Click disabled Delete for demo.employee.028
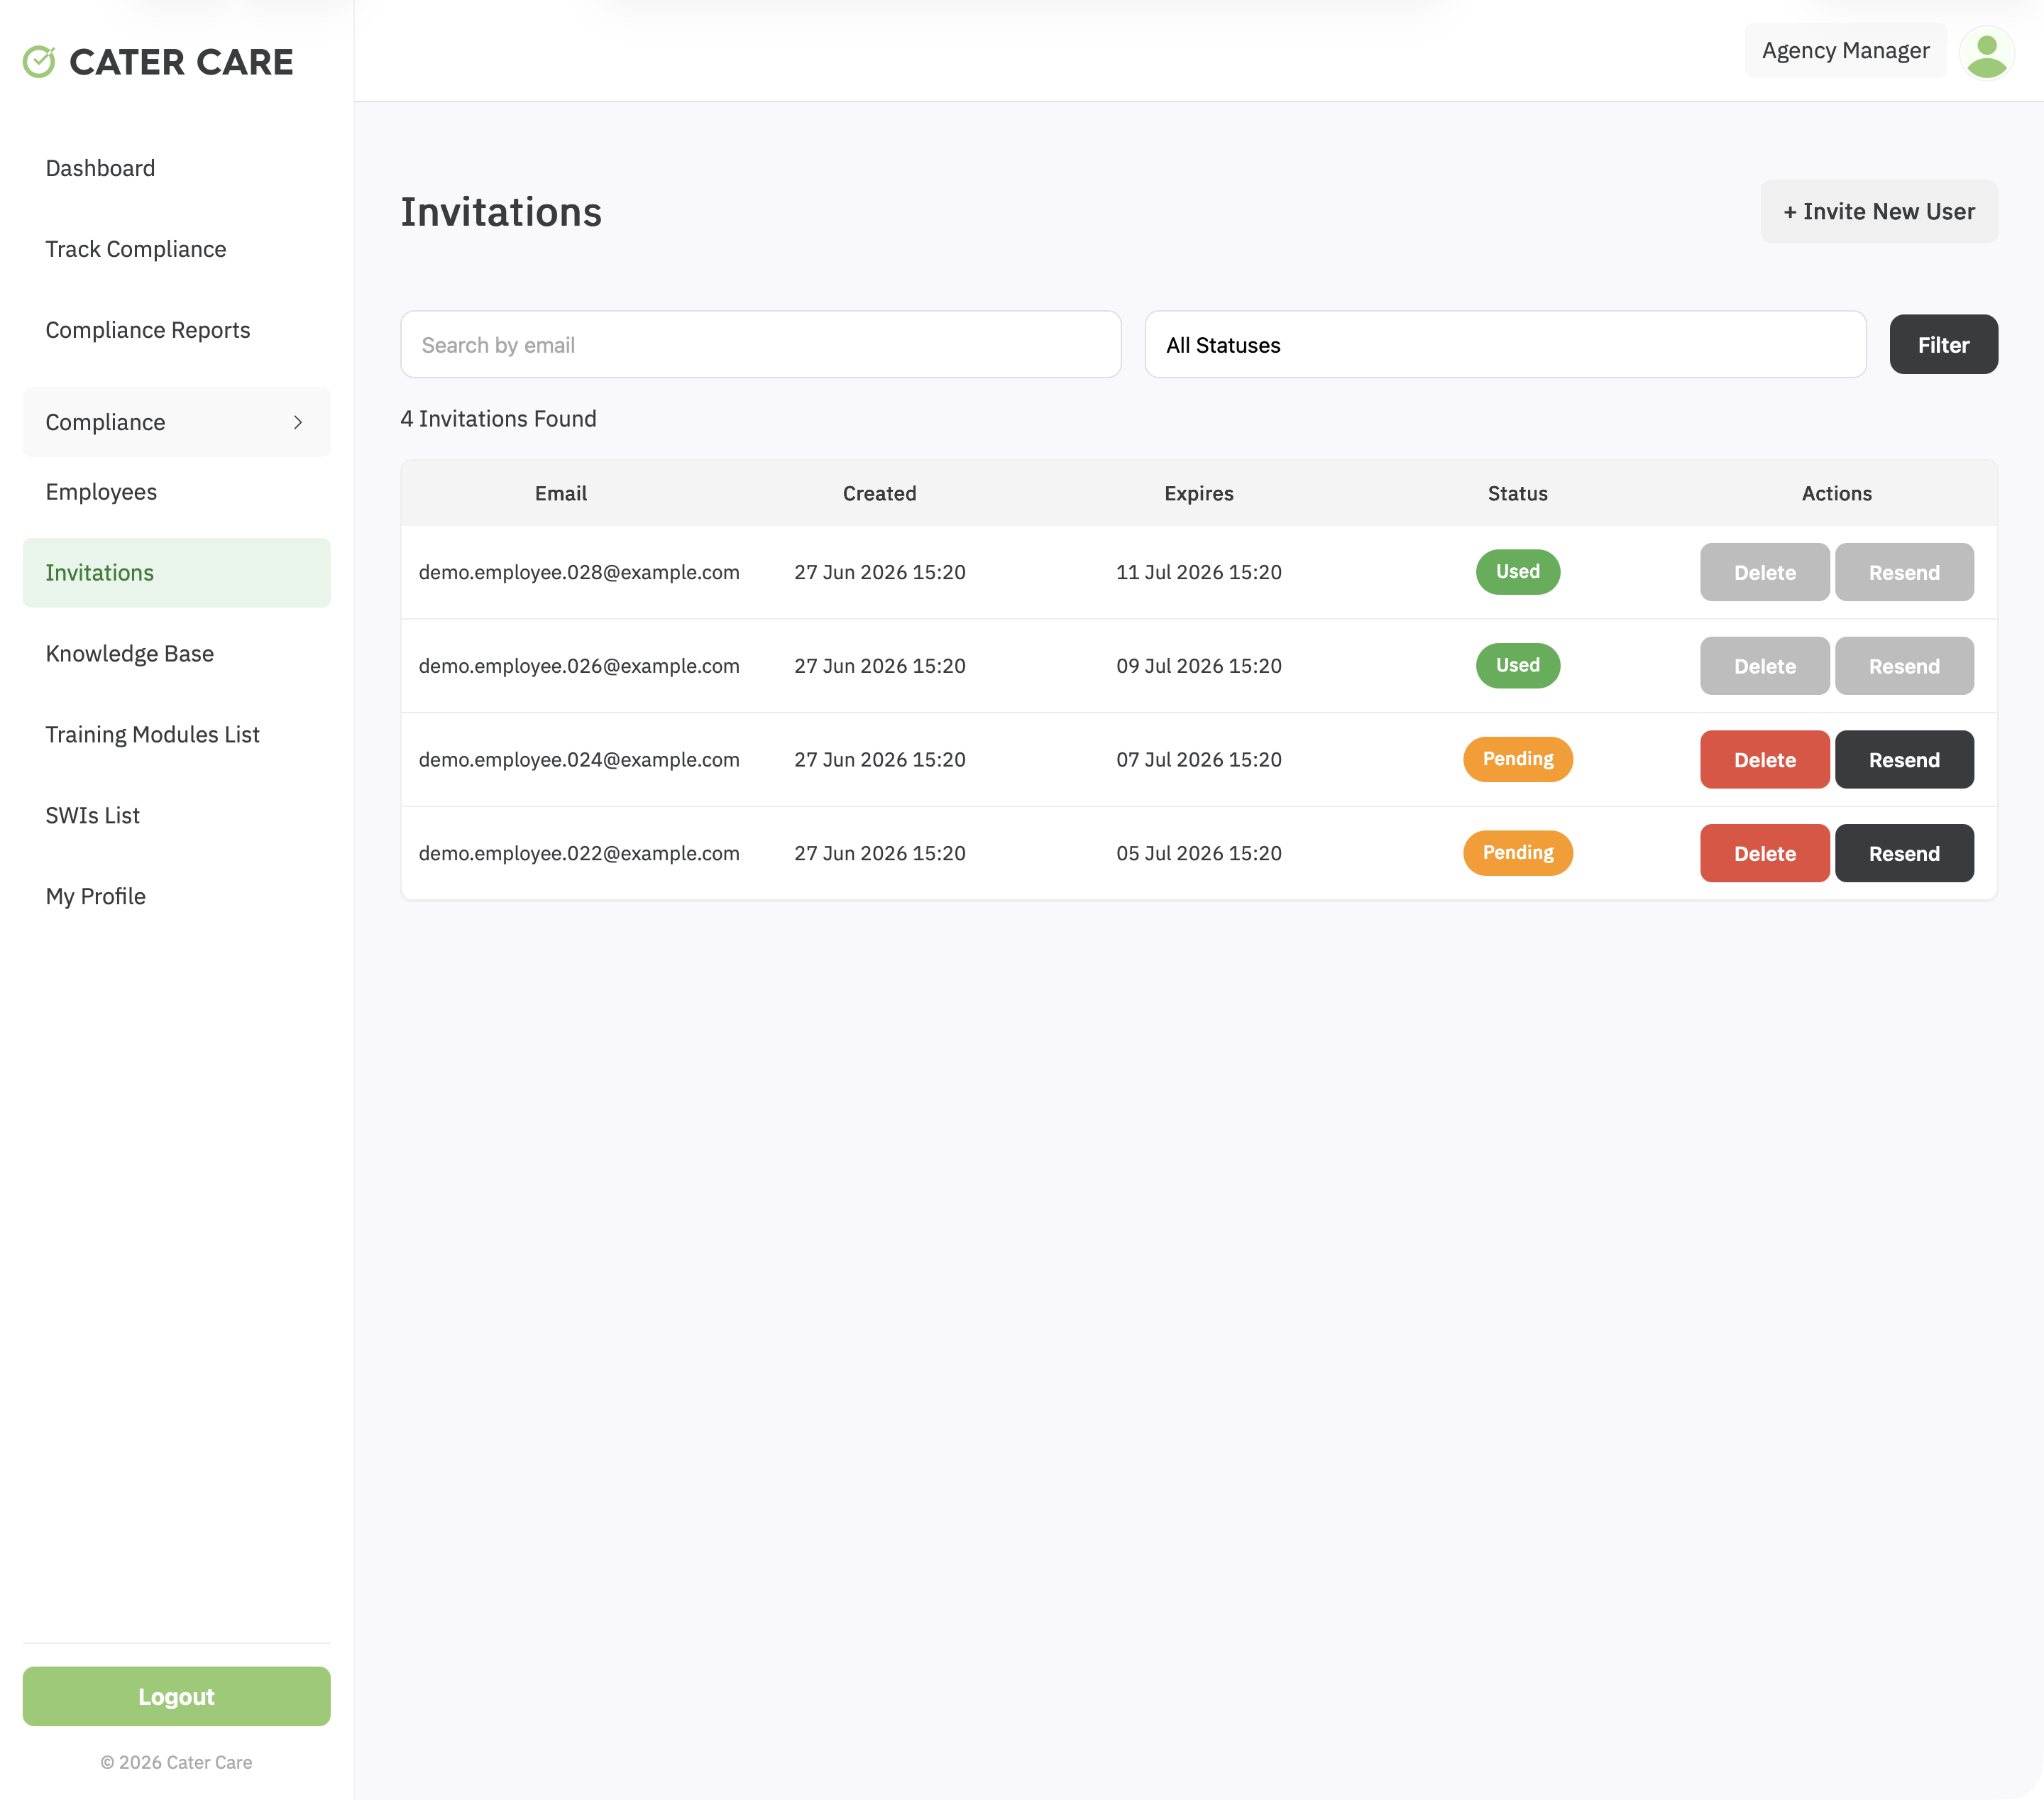The image size is (2044, 1800). click(x=1764, y=573)
